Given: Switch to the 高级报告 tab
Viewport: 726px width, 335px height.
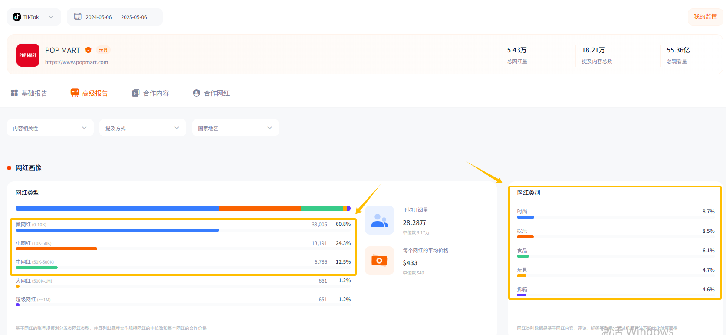Looking at the screenshot, I should tap(90, 93).
